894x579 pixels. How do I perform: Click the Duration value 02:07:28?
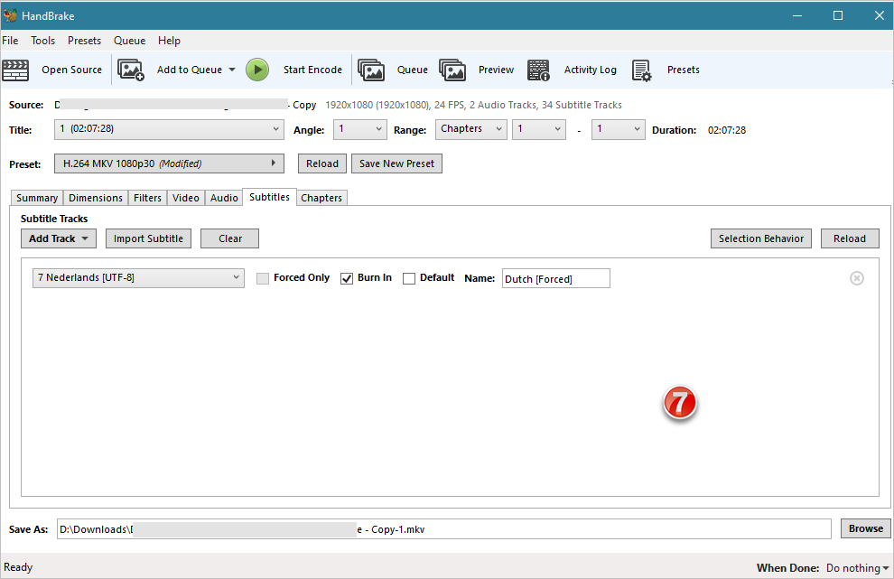point(727,130)
